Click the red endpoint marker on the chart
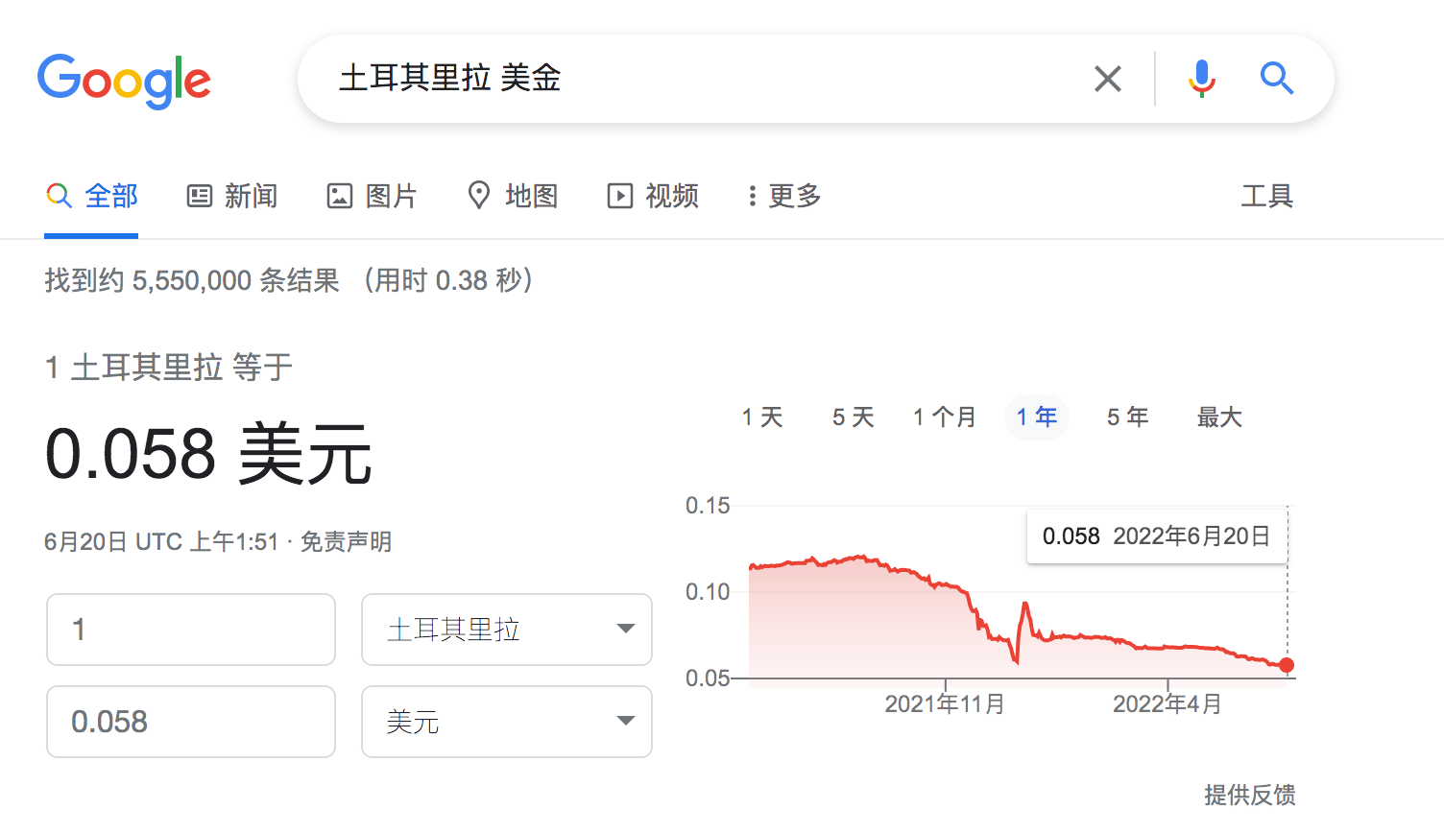This screenshot has width=1444, height=833. click(x=1287, y=664)
